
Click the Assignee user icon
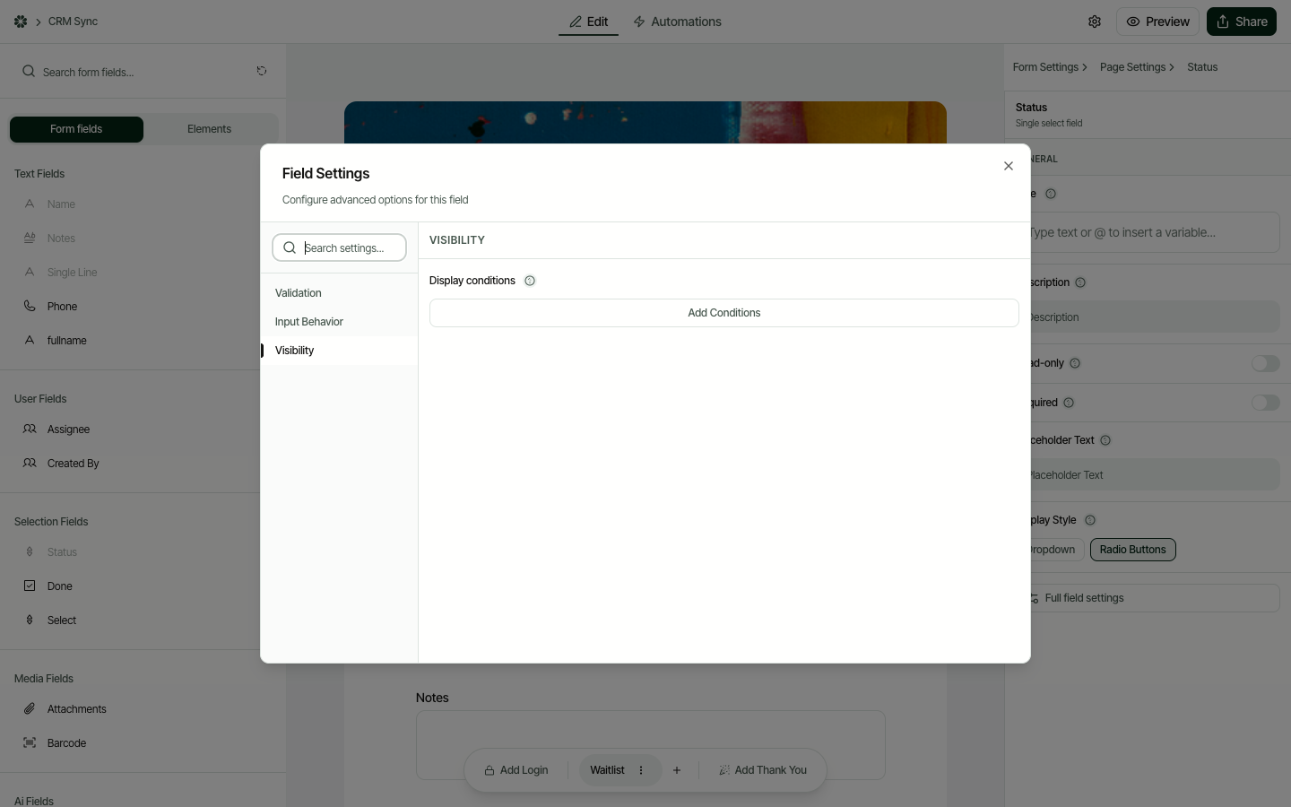(x=29, y=429)
